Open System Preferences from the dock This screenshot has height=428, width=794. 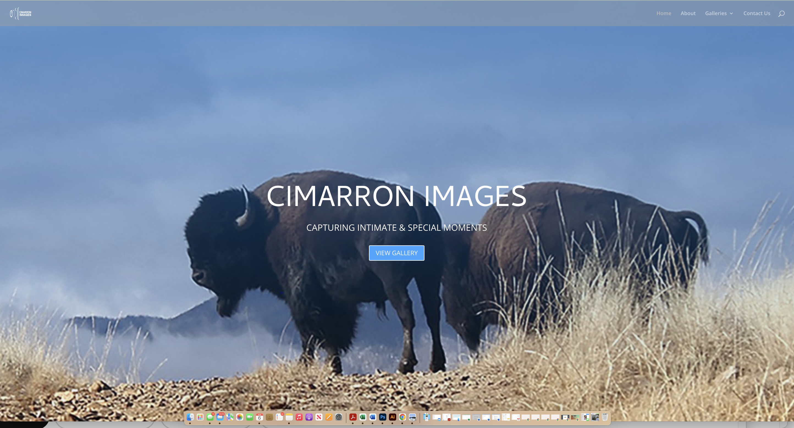coord(338,417)
